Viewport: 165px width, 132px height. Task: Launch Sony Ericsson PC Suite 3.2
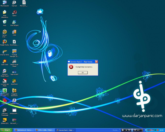coord(5,92)
